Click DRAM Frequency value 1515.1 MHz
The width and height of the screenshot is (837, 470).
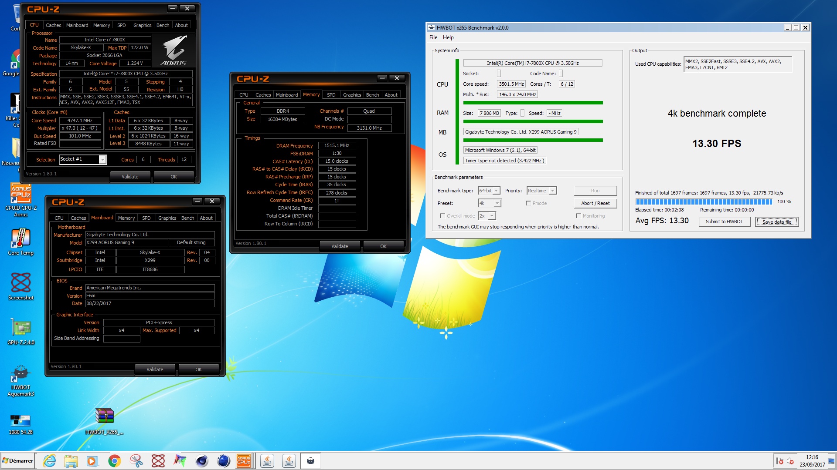click(337, 146)
